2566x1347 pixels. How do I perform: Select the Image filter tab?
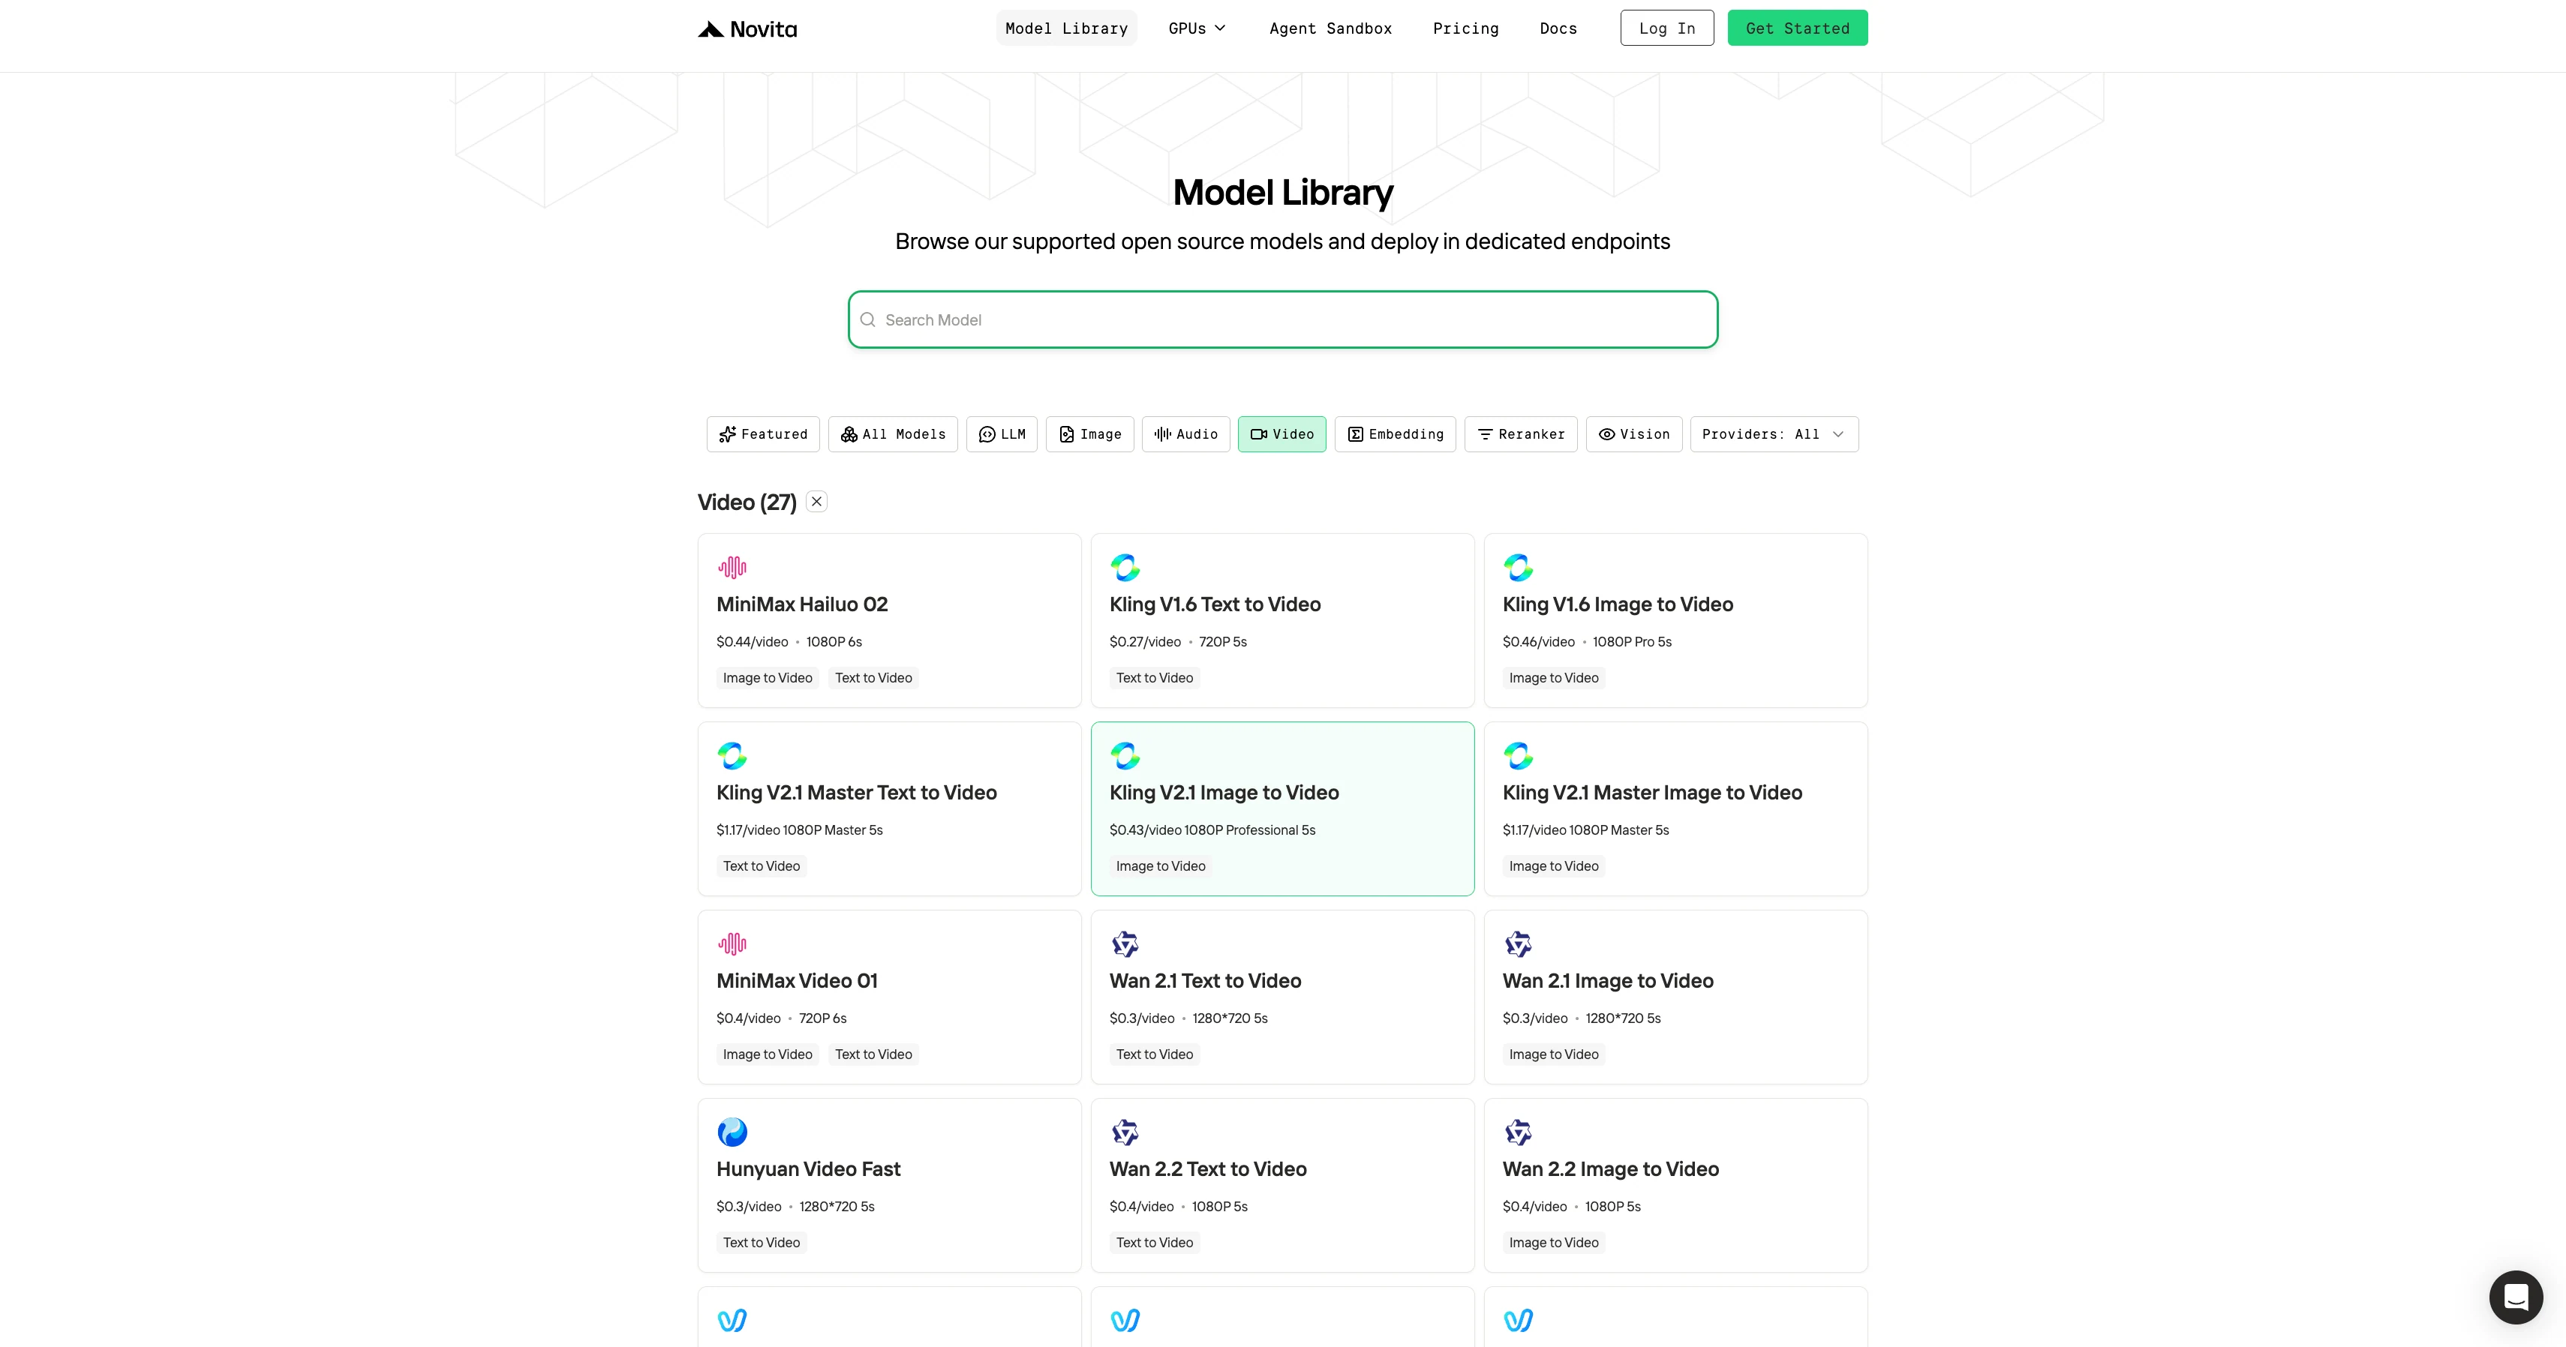pyautogui.click(x=1089, y=434)
